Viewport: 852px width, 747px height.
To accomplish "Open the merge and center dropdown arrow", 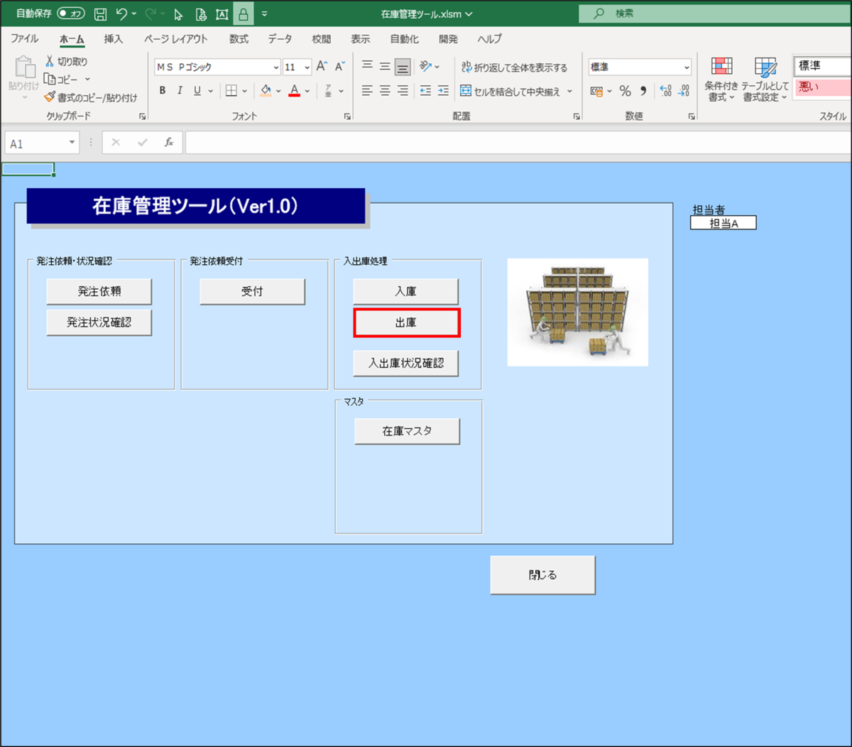I will point(569,91).
